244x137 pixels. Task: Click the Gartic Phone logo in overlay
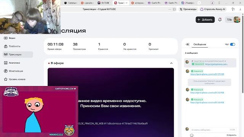[x=11, y=92]
